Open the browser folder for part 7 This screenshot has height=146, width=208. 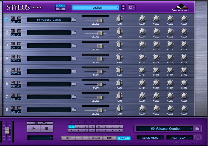[74, 97]
